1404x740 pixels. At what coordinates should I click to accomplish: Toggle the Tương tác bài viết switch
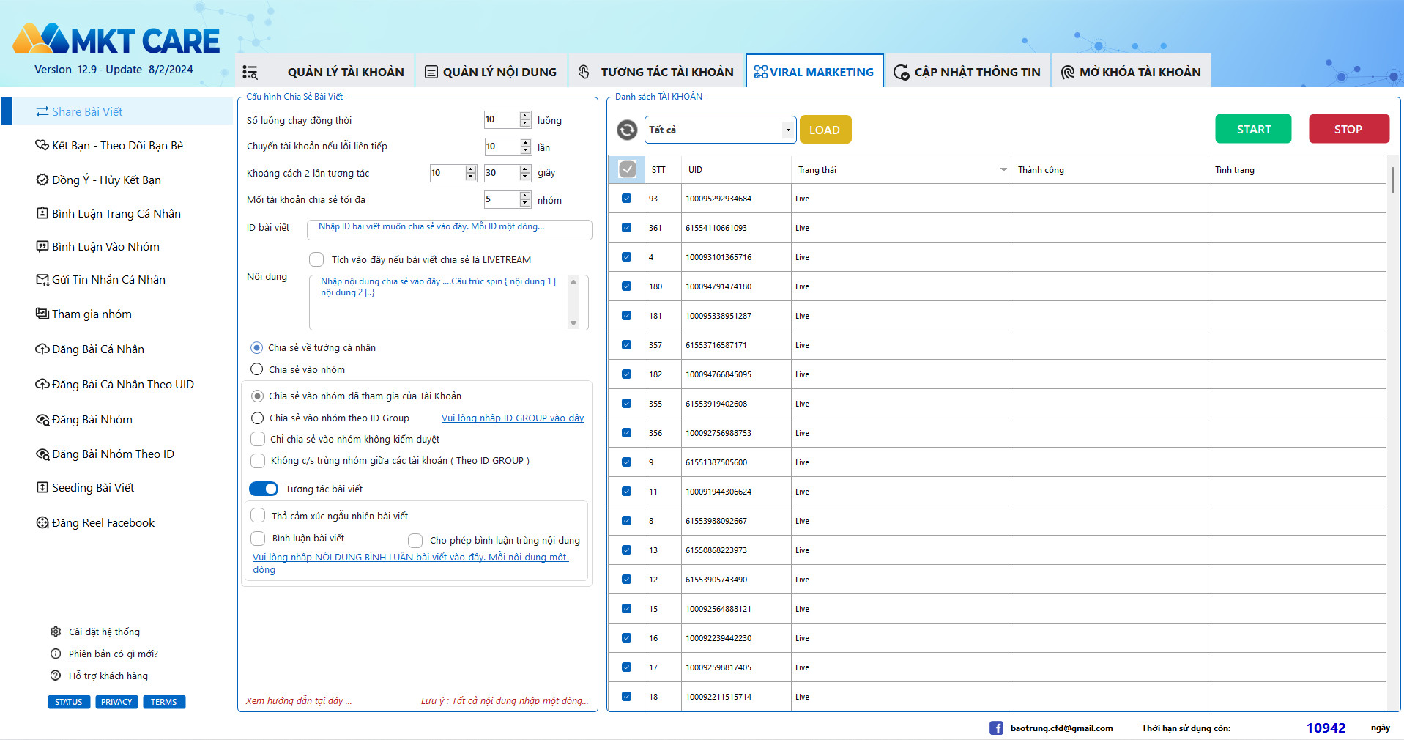click(264, 489)
